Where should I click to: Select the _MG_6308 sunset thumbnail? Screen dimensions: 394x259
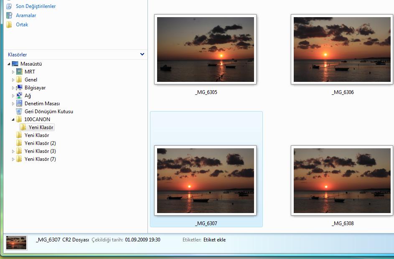click(342, 180)
